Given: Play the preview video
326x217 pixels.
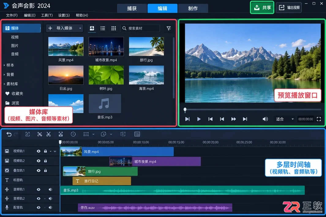Looking at the screenshot, I should [199, 119].
